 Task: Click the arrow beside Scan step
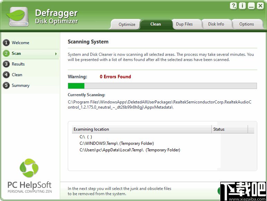pos(56,54)
